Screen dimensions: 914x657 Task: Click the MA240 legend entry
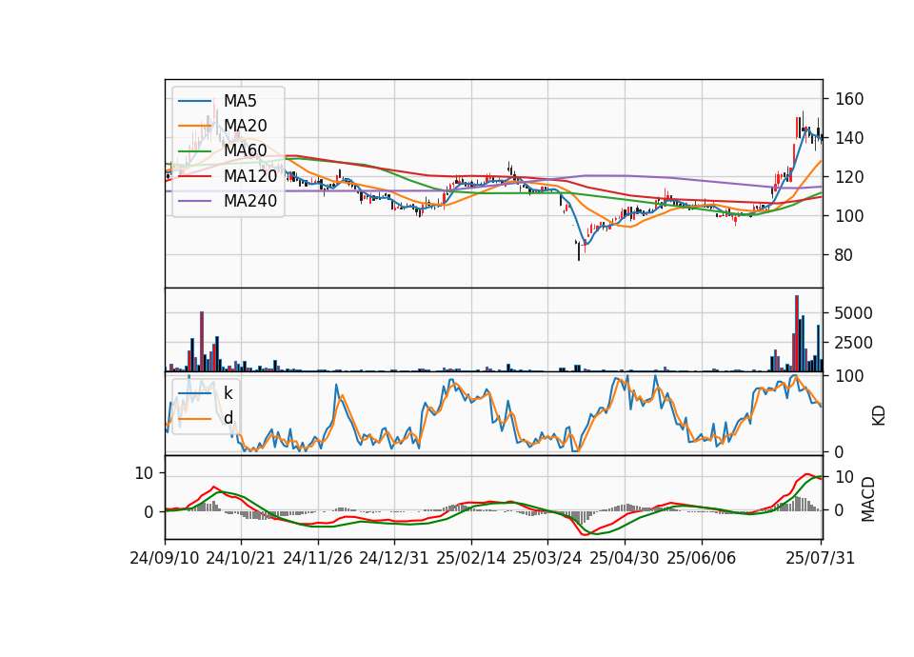click(x=228, y=201)
